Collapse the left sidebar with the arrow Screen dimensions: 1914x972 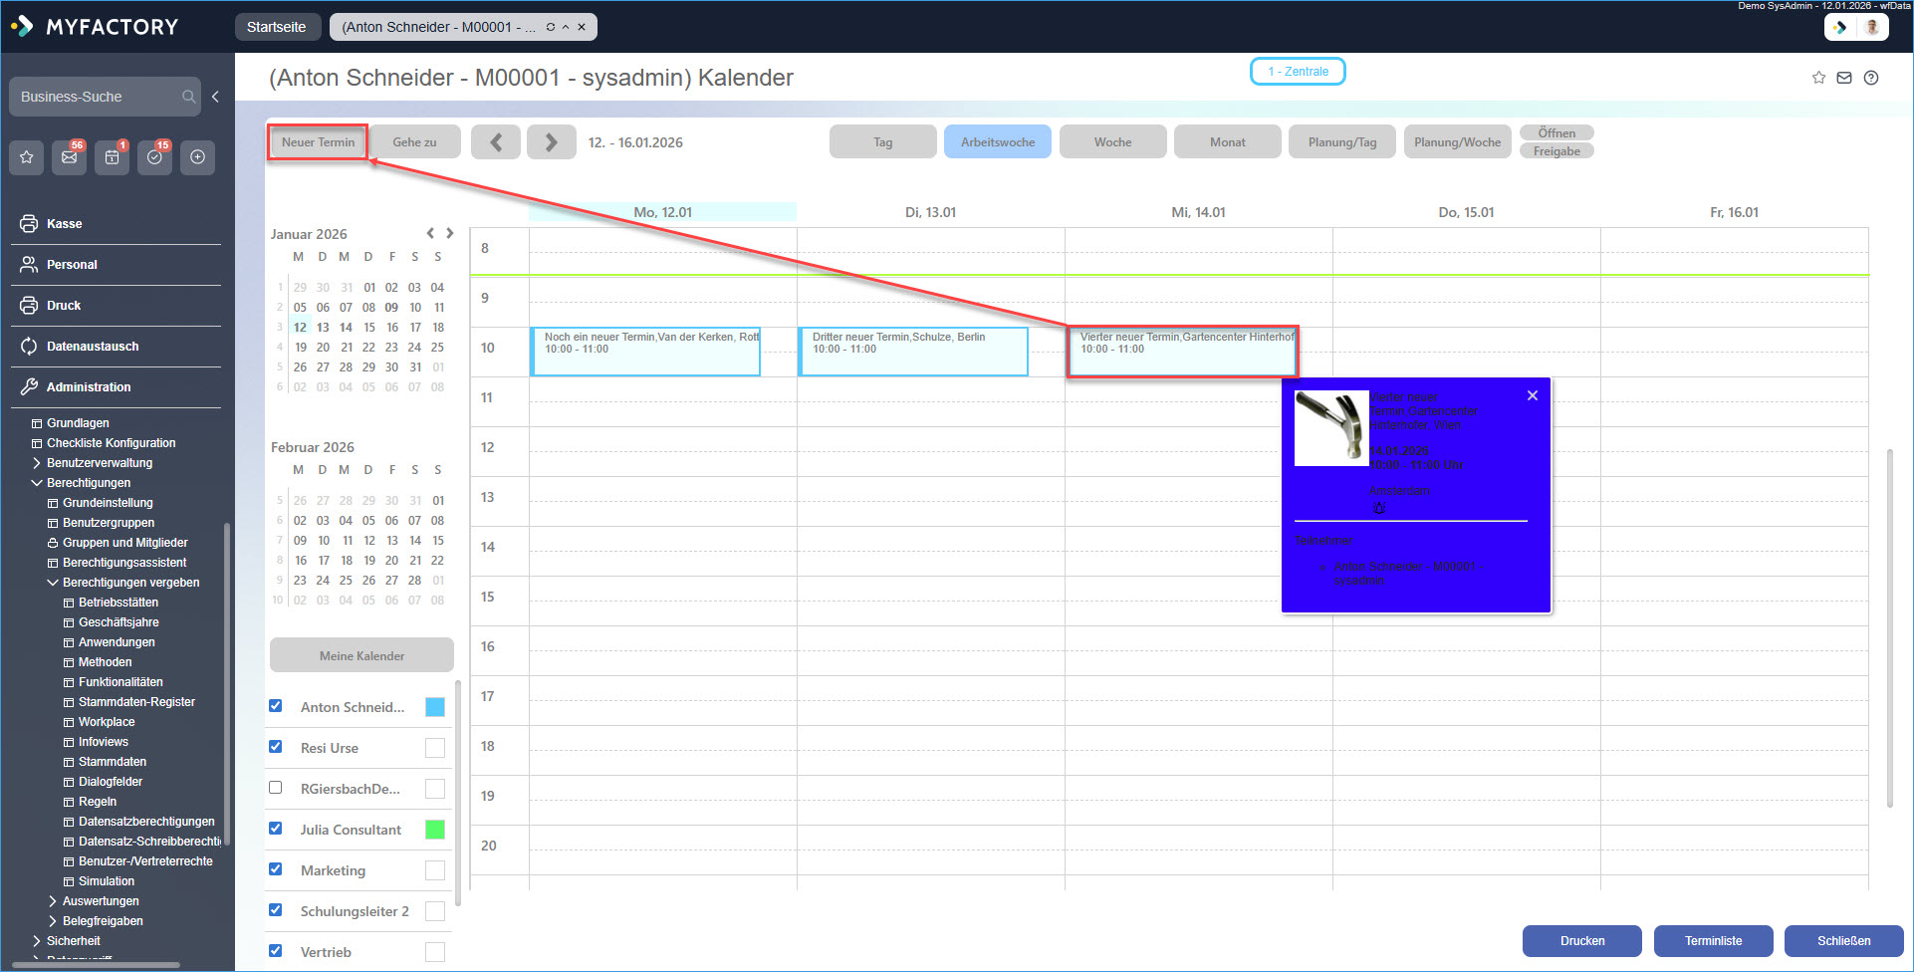tap(215, 97)
